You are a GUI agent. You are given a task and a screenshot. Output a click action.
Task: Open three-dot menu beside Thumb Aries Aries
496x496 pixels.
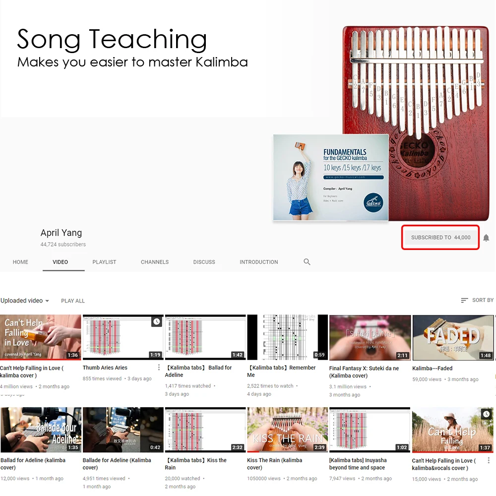(x=159, y=367)
